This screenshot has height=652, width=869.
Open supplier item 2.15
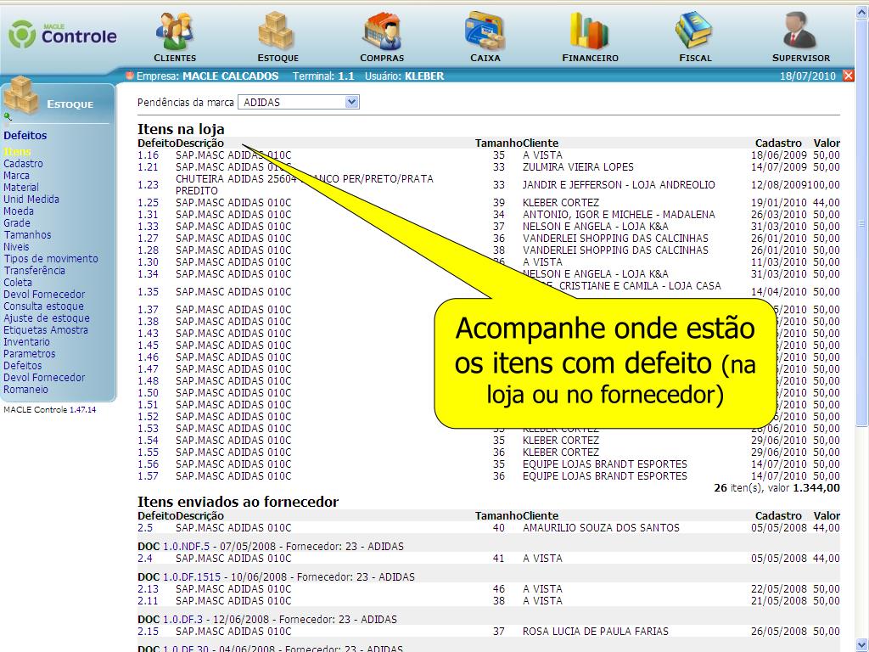point(148,632)
